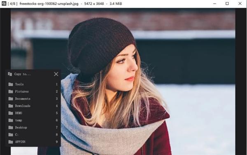Close the Copy to panel
The width and height of the screenshot is (247, 155).
56,74
